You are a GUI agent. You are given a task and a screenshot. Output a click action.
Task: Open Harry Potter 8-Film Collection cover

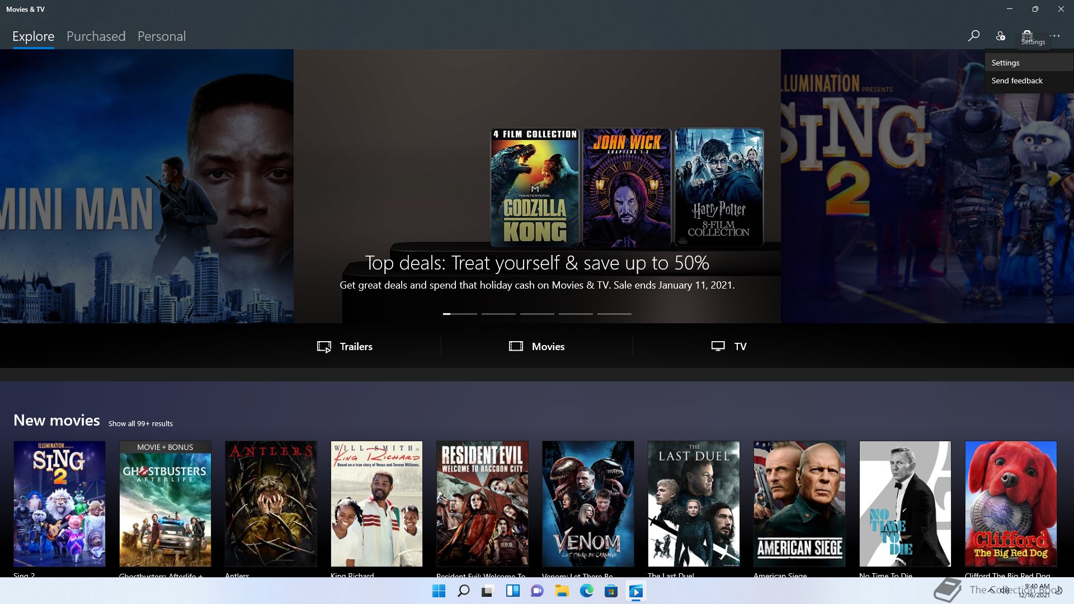(x=719, y=187)
